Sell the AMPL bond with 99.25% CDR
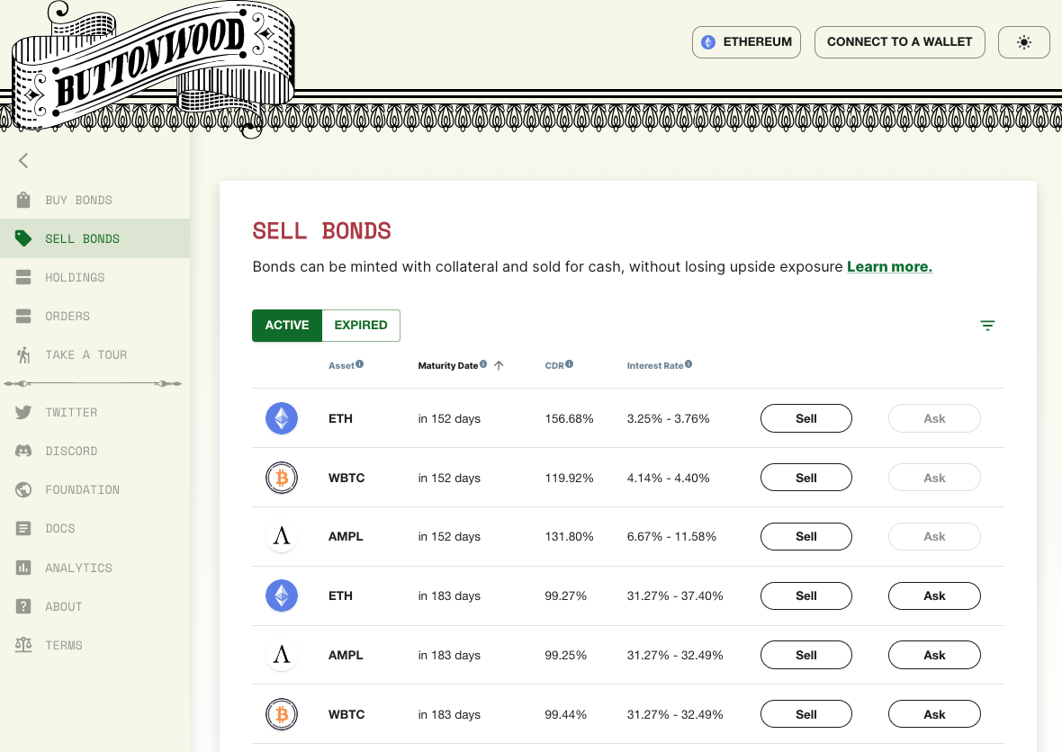This screenshot has width=1062, height=752. click(806, 655)
